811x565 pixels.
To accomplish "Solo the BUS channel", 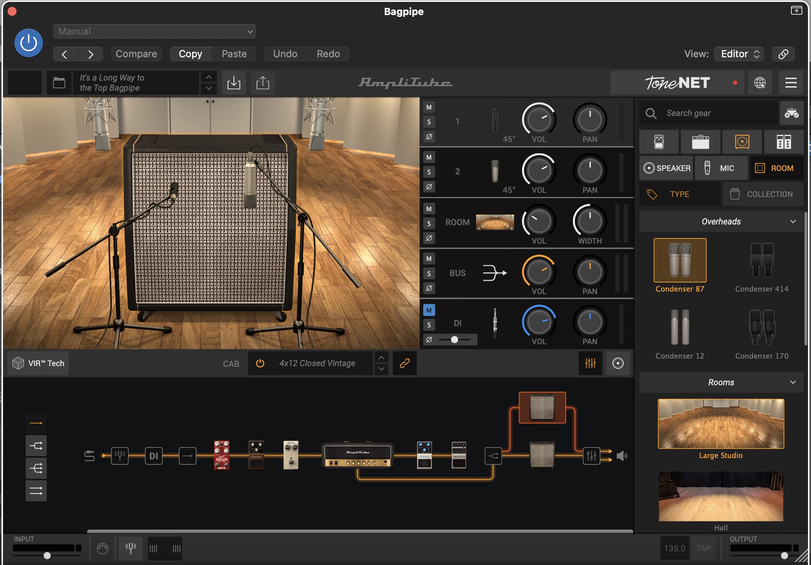I will (x=429, y=273).
